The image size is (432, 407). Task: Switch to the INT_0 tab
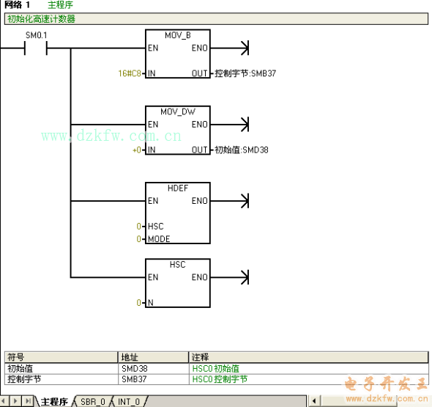point(129,401)
